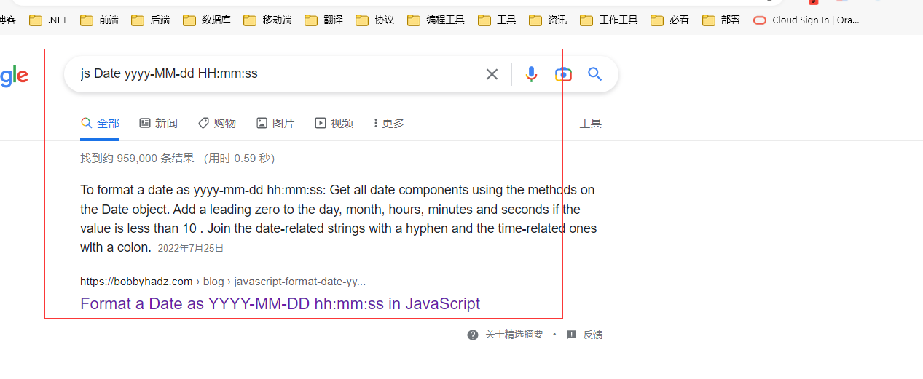
Task: Open the Cloud Sign In Oracle bookmark
Action: (806, 20)
